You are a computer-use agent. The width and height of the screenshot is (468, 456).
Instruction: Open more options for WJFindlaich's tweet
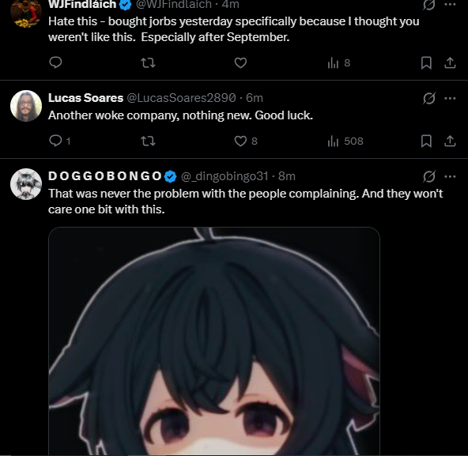click(450, 4)
